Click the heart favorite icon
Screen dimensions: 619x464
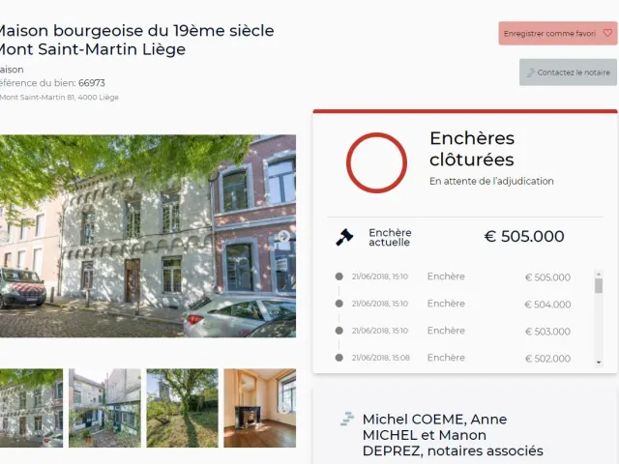click(x=607, y=33)
